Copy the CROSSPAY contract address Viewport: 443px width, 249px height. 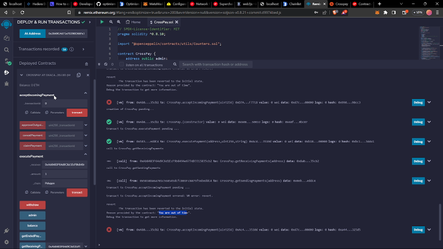coord(79,75)
